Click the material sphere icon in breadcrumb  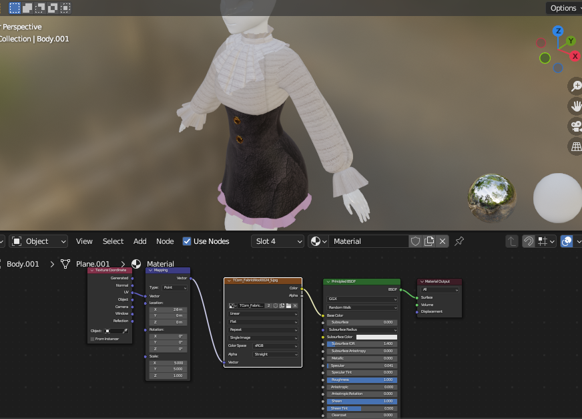click(x=136, y=264)
